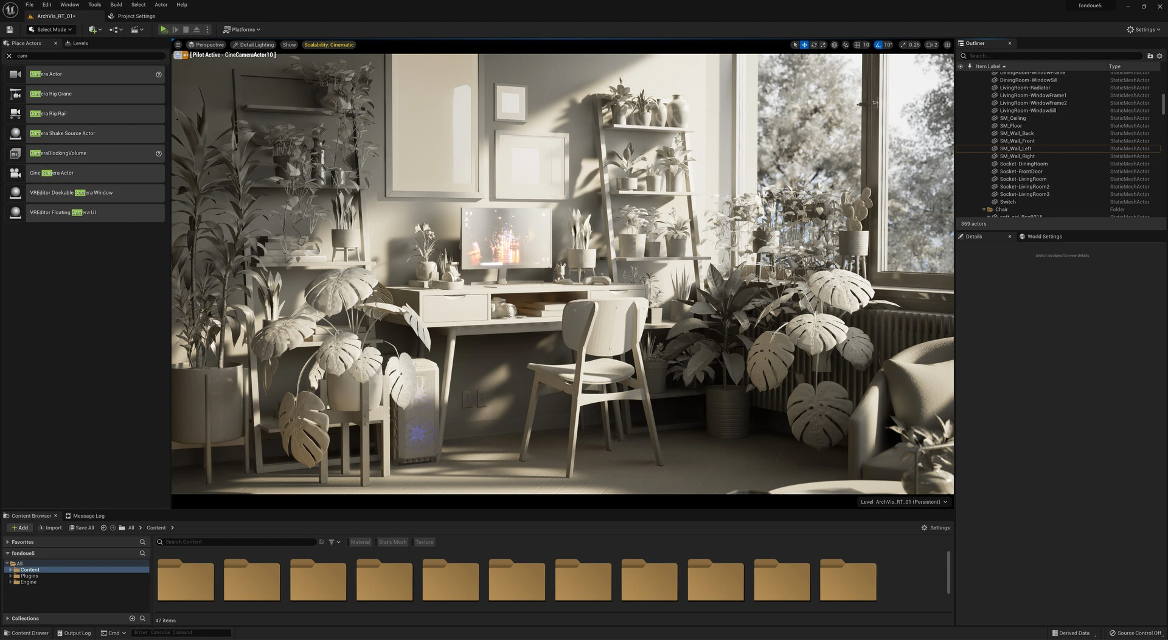Select the rotate transform gizmo tool
Screen dimensions: 1168x640
point(814,45)
